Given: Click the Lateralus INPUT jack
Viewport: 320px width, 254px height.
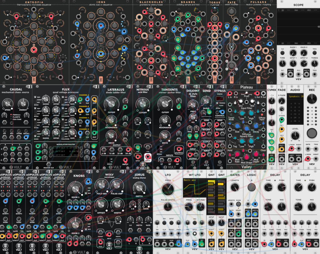Looking at the screenshot, I should click(x=125, y=160).
